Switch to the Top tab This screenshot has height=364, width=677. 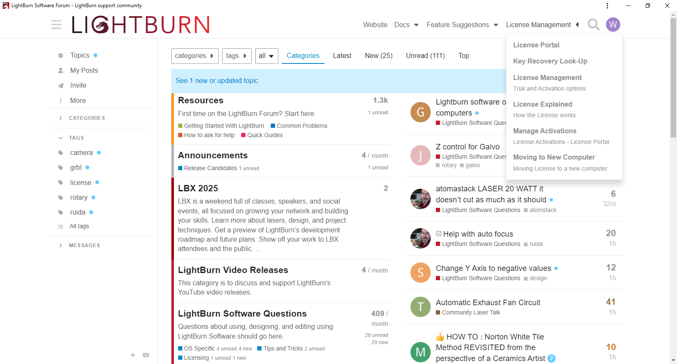pyautogui.click(x=464, y=56)
